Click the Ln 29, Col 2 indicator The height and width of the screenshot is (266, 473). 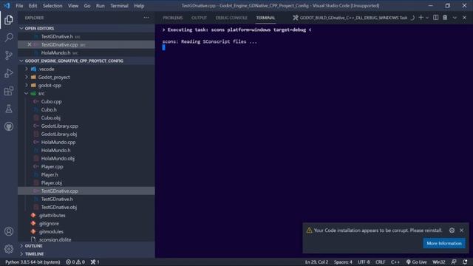[316, 262]
